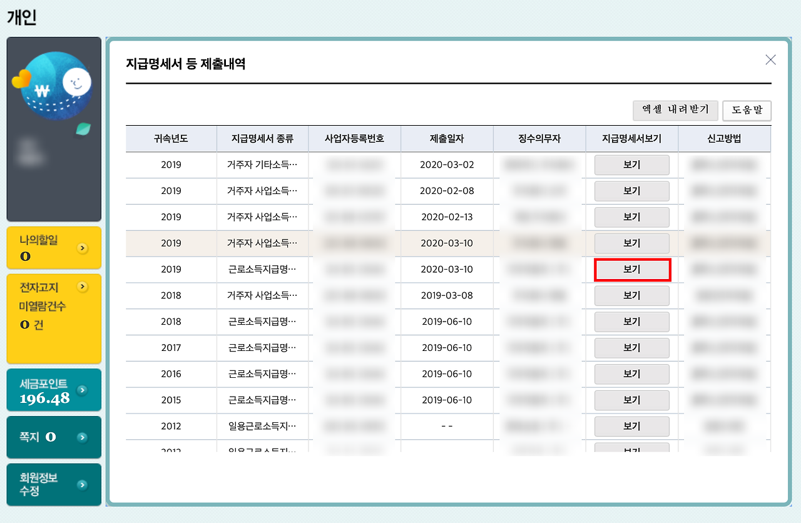Select the 귀속년도 column header
This screenshot has height=523, width=801.
tap(171, 138)
